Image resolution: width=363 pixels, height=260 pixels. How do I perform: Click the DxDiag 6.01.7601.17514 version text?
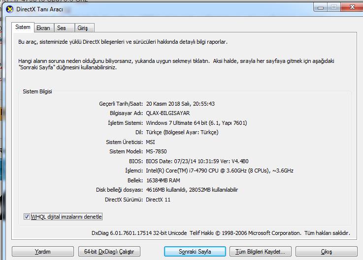click(139, 233)
